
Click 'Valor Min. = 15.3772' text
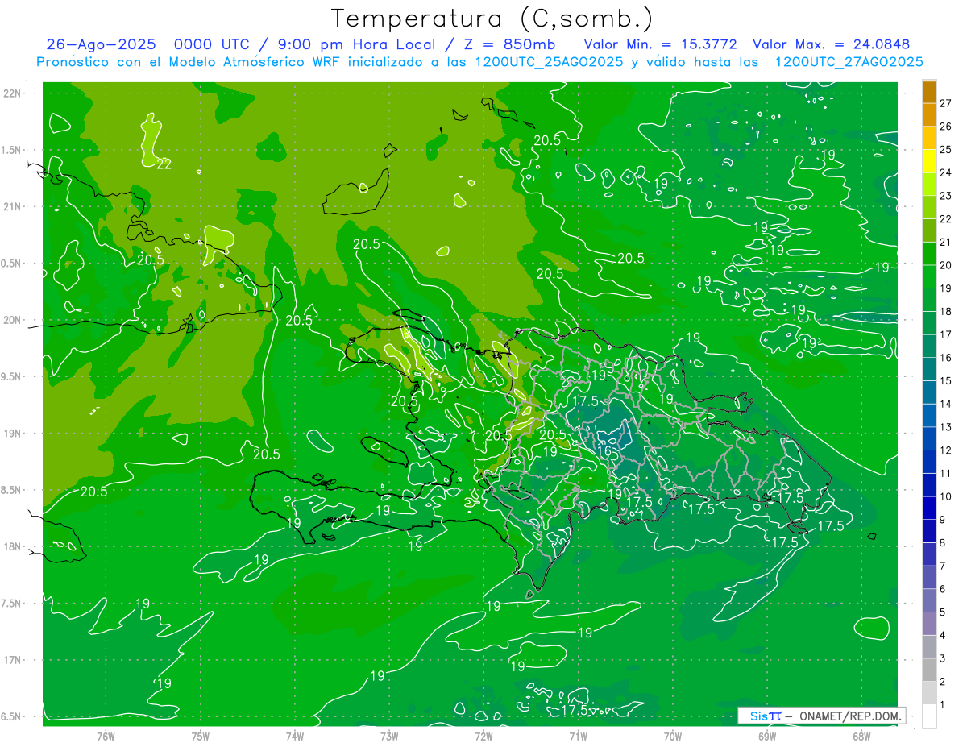coord(662,44)
